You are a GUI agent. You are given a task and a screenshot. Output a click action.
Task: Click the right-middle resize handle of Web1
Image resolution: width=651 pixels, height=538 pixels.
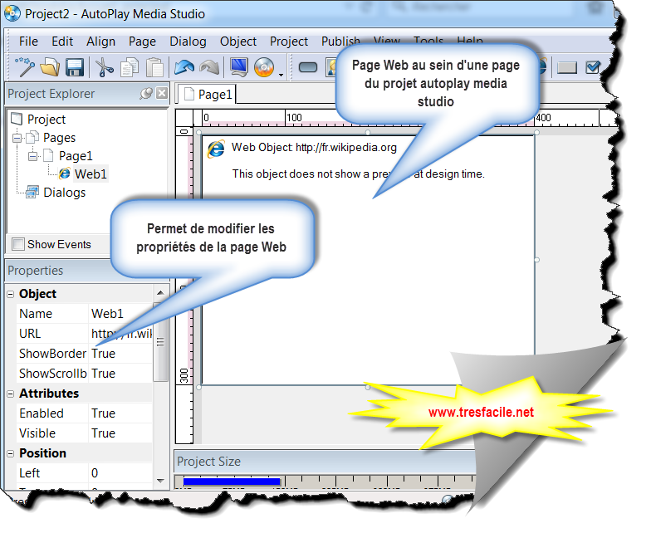click(x=536, y=260)
